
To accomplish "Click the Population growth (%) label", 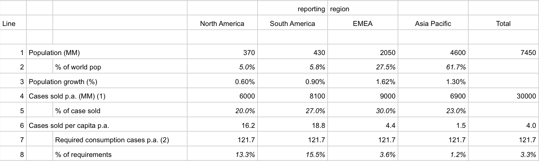I will [63, 82].
